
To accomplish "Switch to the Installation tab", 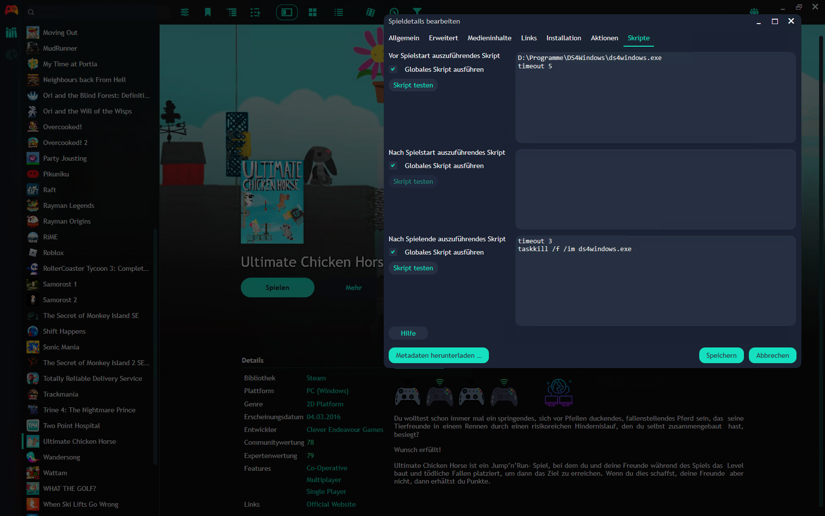I will (x=564, y=38).
